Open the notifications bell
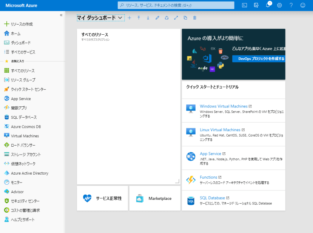The height and width of the screenshot is (233, 313). tap(268, 5)
